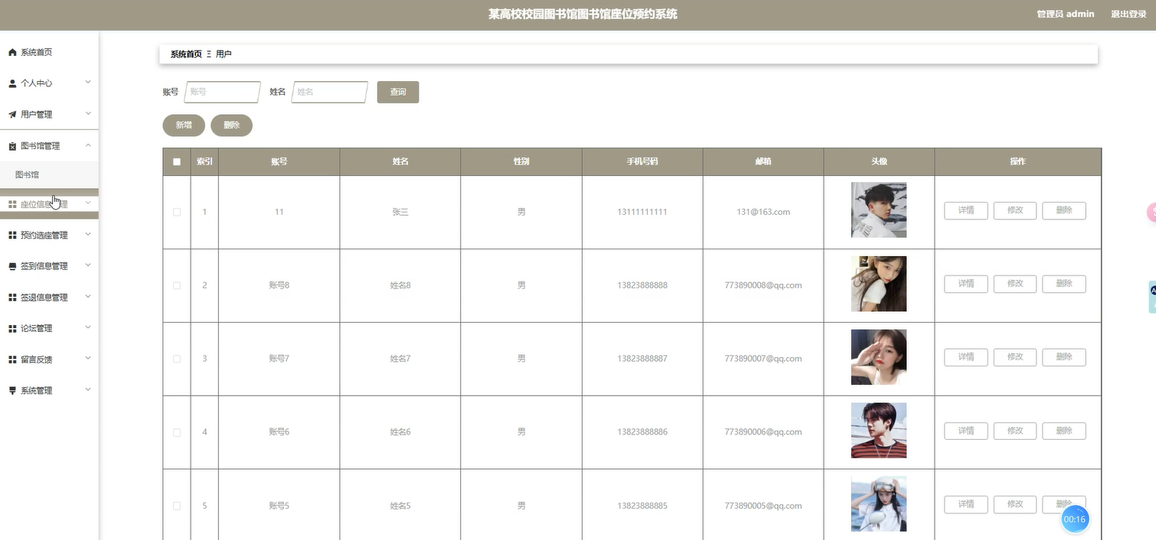Click 系统首页 in the breadcrumb
The width and height of the screenshot is (1156, 540).
186,54
